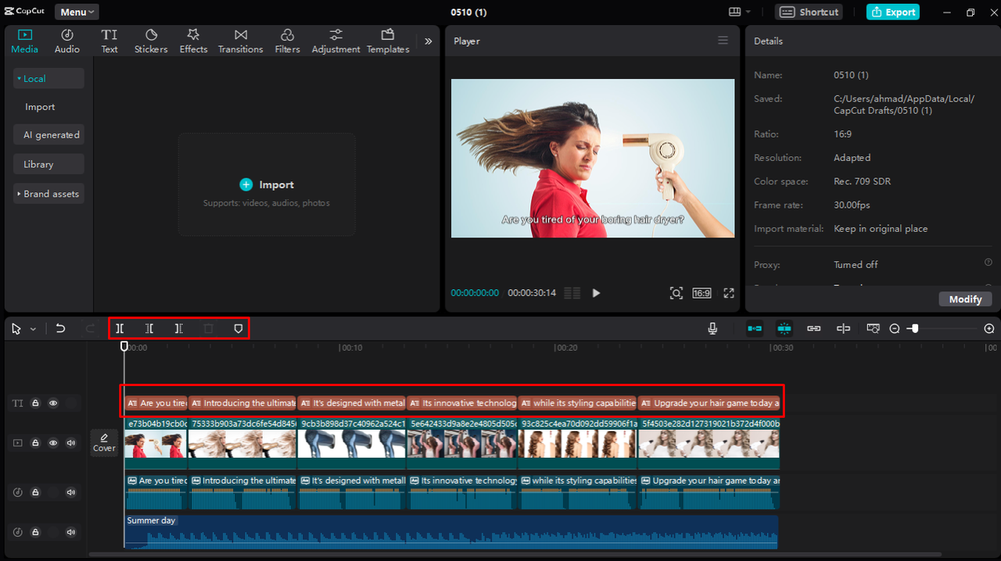Open the Audio tab
Screen dimensions: 1001x561
[x=67, y=41]
